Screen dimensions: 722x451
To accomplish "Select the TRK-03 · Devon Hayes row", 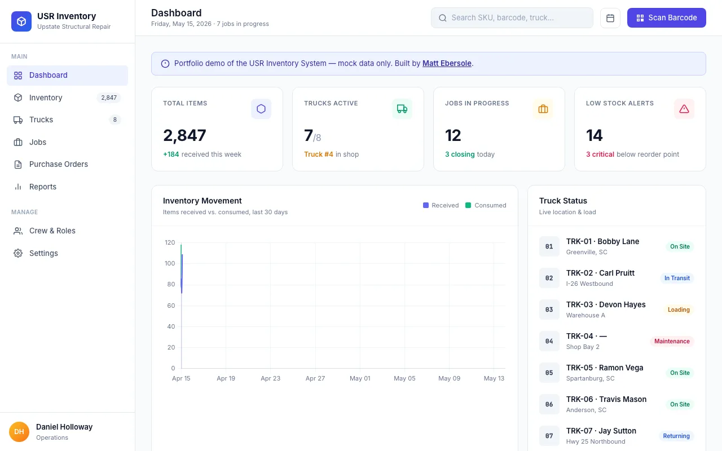I will 617,309.
